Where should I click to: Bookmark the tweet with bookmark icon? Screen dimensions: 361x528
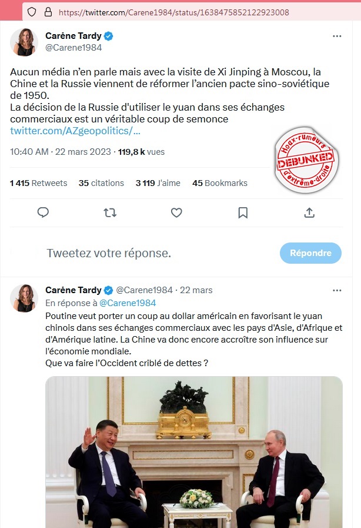pyautogui.click(x=243, y=212)
